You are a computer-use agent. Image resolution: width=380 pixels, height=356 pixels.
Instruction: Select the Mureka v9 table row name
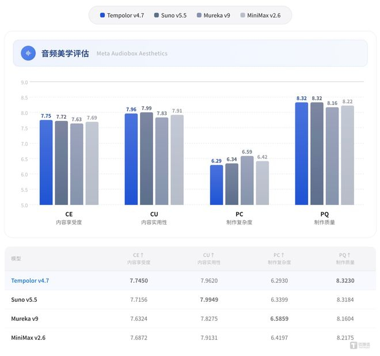pos(25,319)
